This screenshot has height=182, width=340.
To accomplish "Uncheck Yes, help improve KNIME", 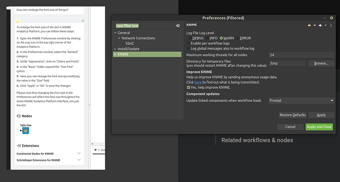I will click(188, 88).
